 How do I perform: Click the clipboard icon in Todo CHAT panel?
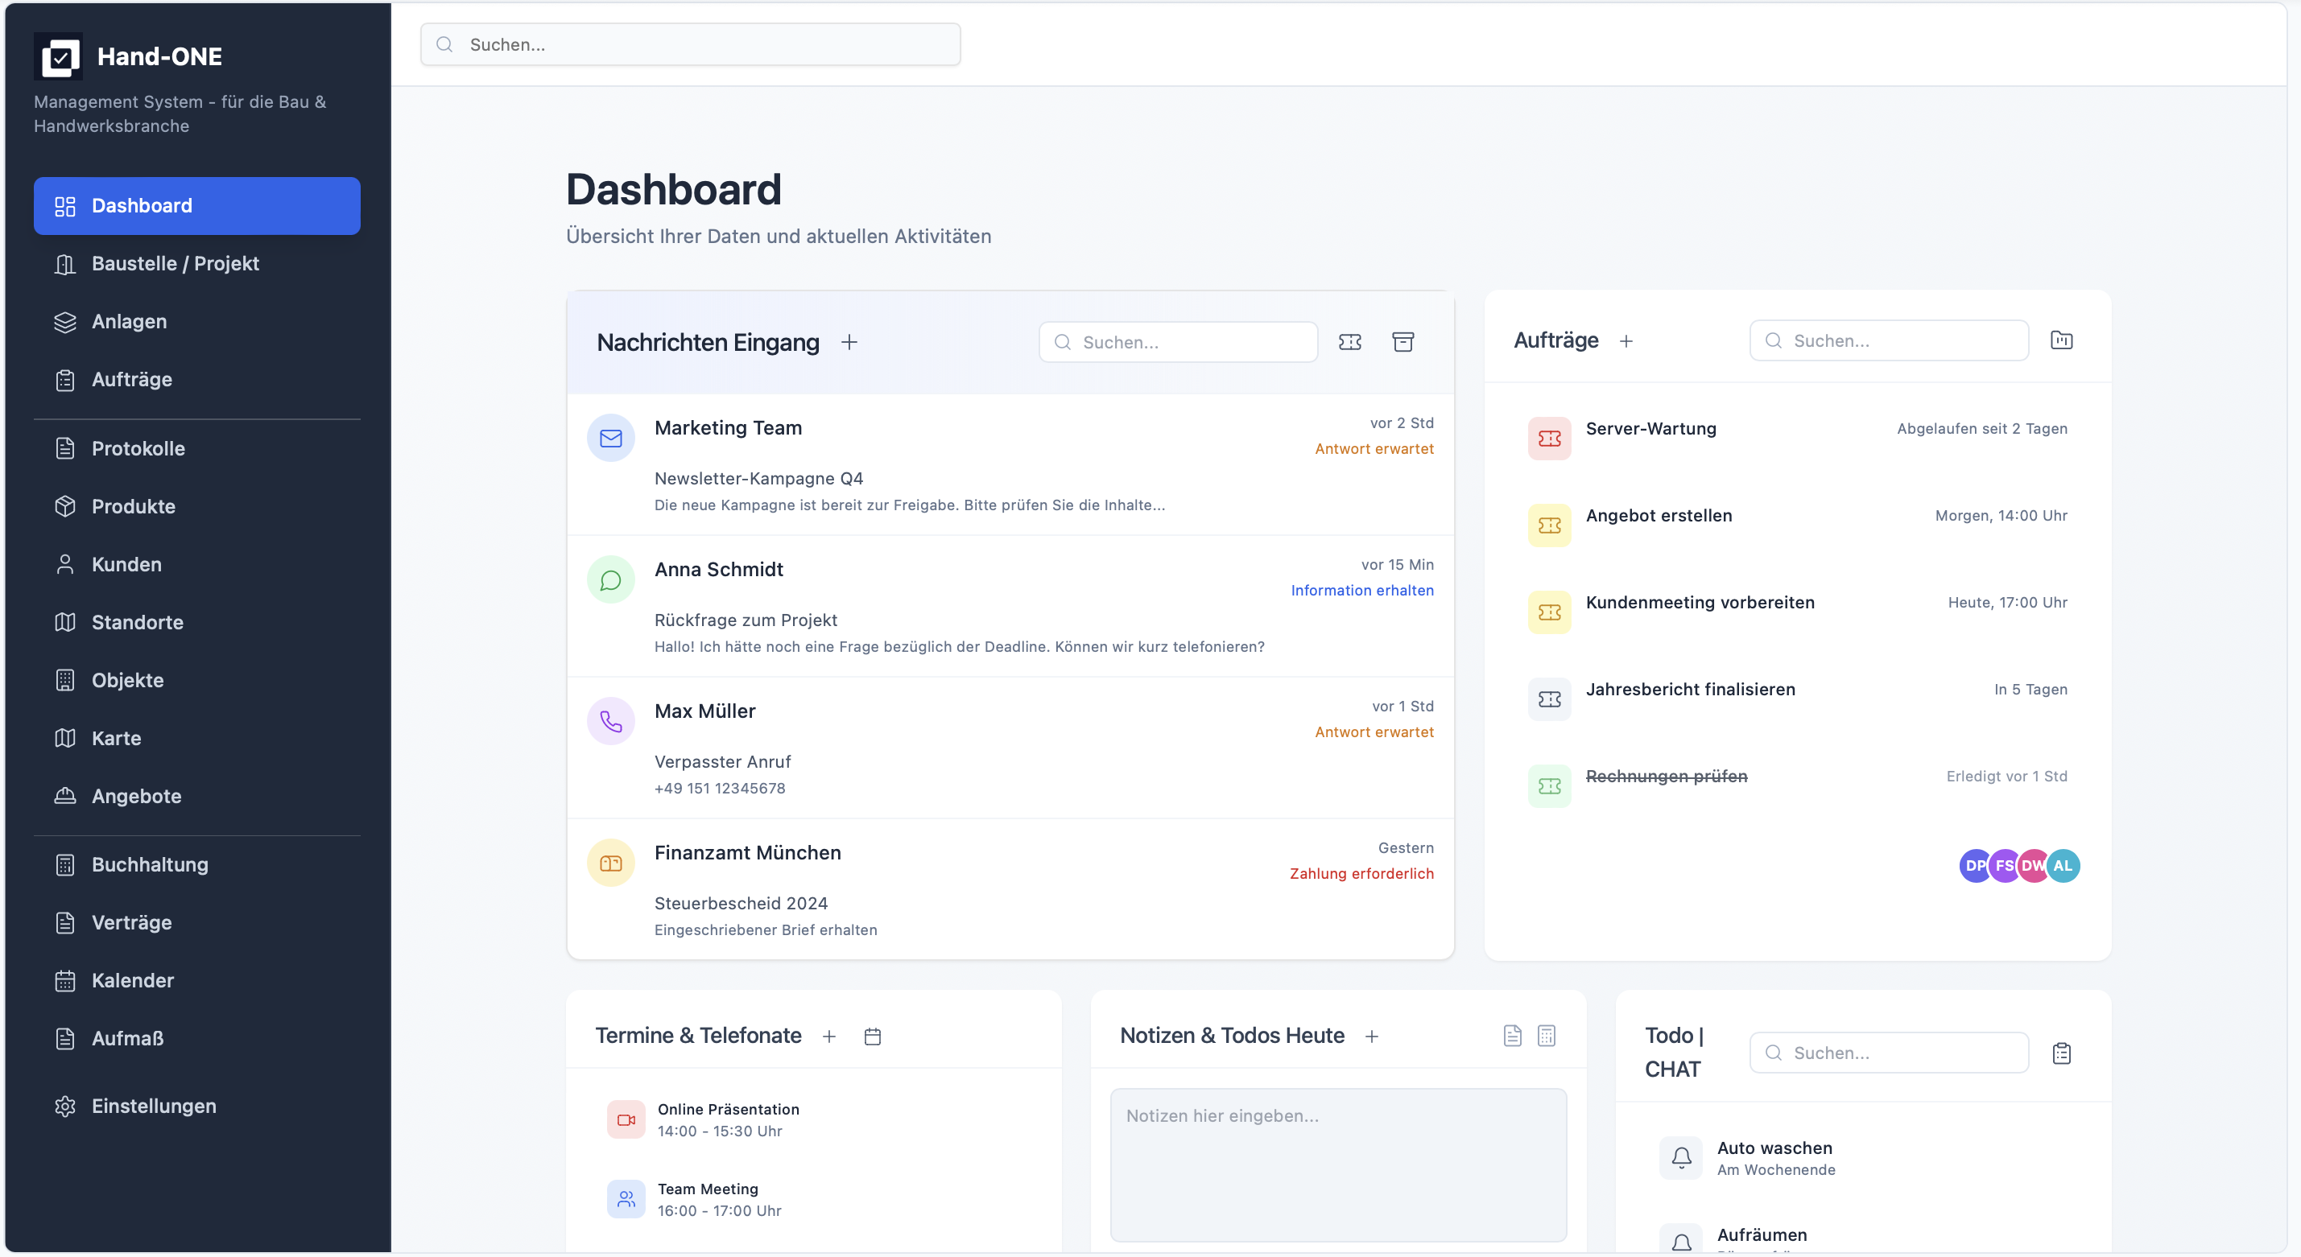2061,1053
